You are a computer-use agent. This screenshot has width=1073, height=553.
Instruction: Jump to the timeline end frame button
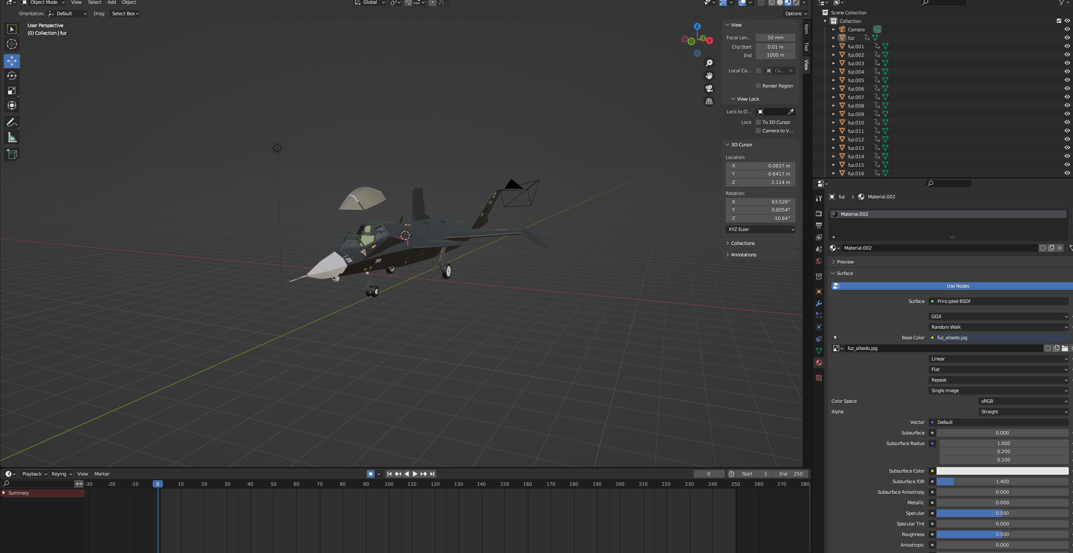point(432,474)
